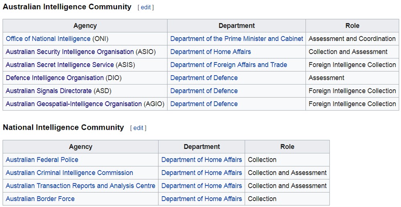
Task: Open Home Affairs link in Federal Police row
Action: 202,160
